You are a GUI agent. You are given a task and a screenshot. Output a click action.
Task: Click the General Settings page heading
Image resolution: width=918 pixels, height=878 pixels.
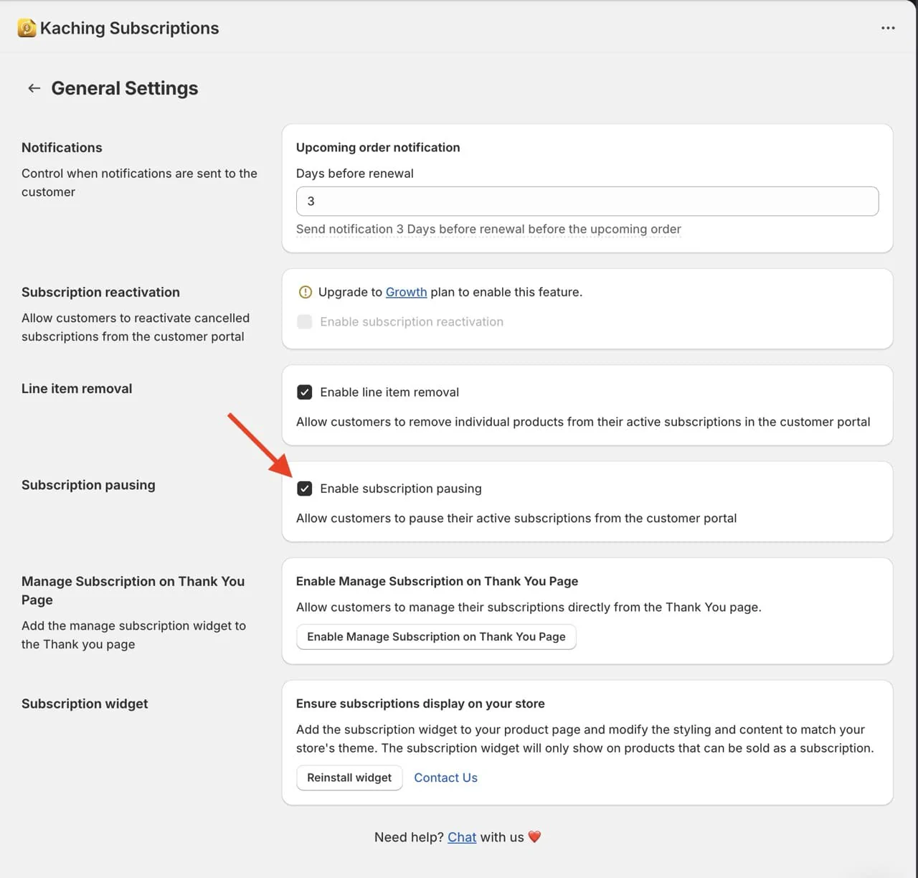(x=125, y=88)
